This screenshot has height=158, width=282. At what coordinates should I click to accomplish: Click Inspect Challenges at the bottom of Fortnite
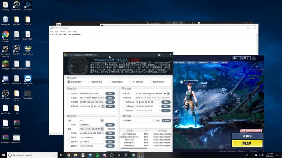tap(228, 151)
